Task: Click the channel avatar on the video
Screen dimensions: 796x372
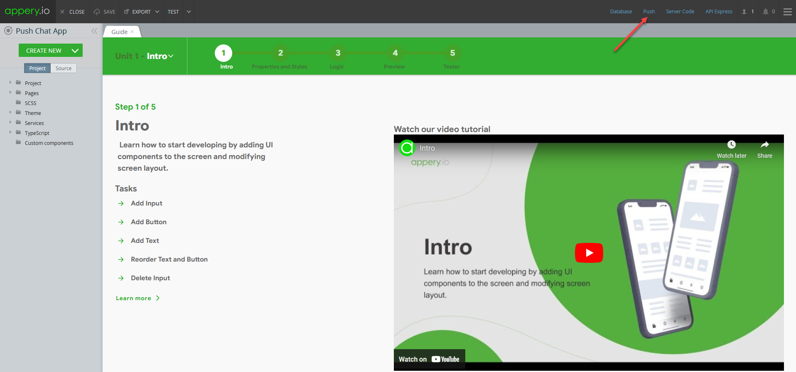Action: point(407,148)
